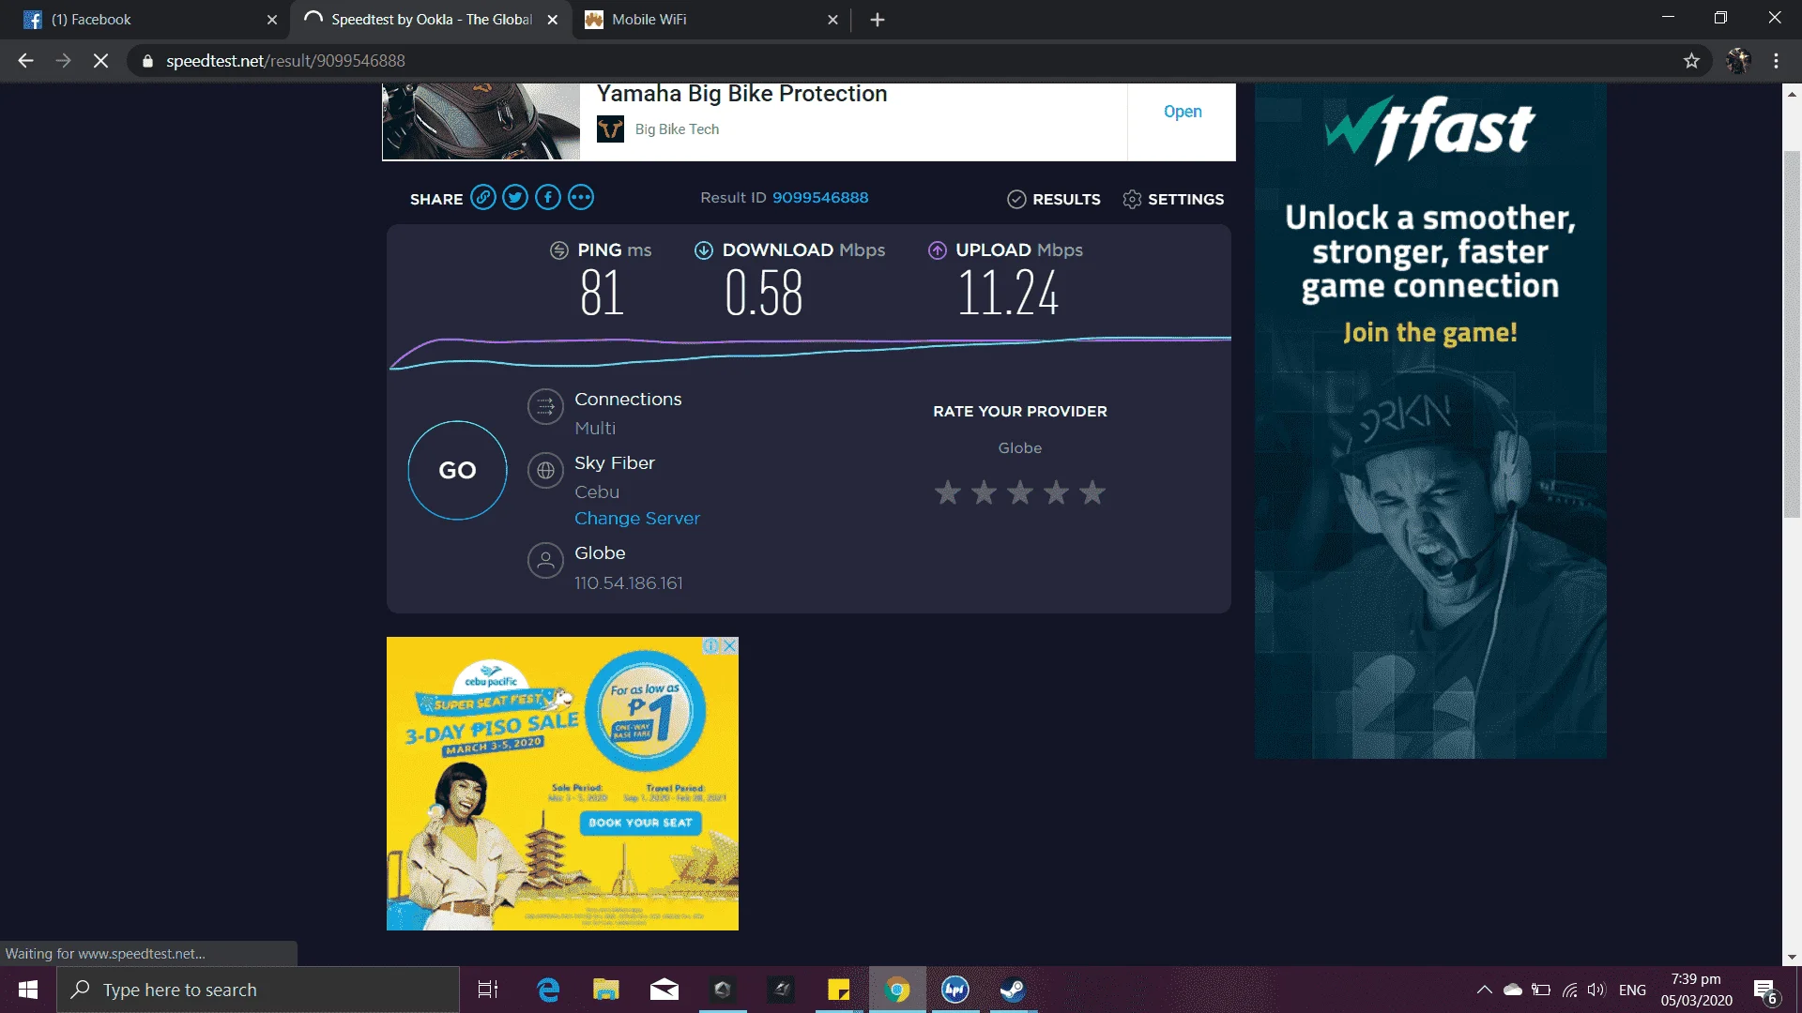Viewport: 1802px width, 1013px height.
Task: Click the Big Bike Tech advertiser label
Action: click(677, 129)
